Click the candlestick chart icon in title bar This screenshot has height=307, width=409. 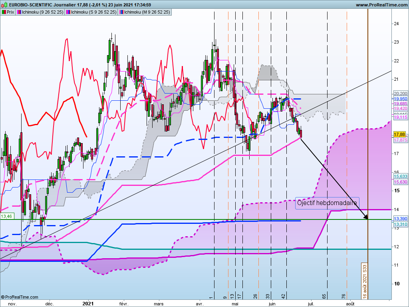coord(4,5)
